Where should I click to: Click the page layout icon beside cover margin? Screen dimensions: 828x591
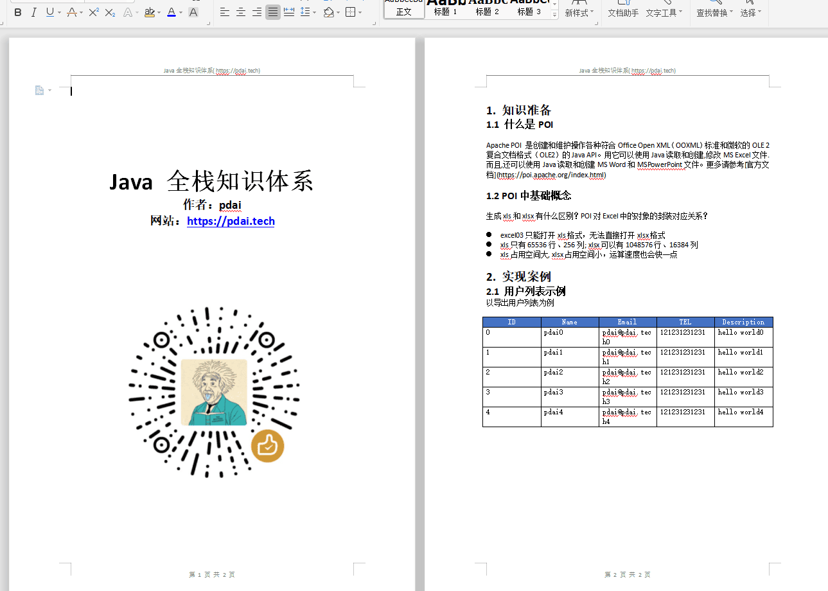(x=40, y=91)
